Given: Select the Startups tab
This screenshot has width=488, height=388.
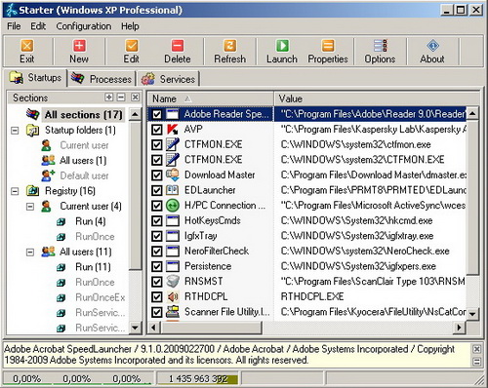Looking at the screenshot, I should (x=35, y=78).
